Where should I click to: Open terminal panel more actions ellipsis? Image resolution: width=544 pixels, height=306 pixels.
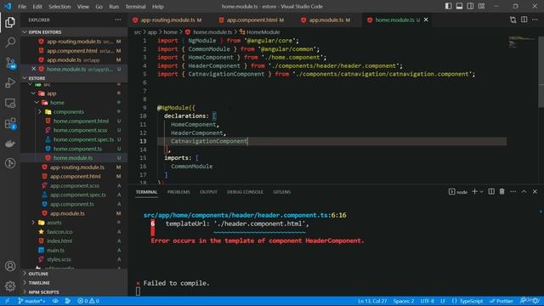point(513,191)
